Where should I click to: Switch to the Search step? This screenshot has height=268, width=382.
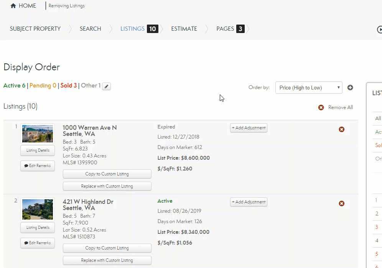pyautogui.click(x=91, y=29)
